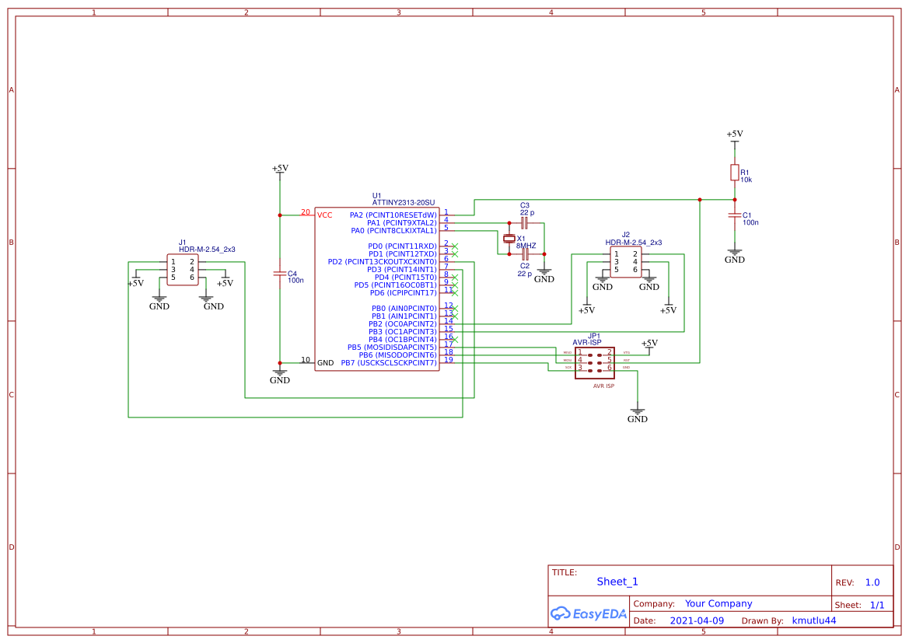Click header connector J1 HDR-M-2.54
Viewport: 909px width, 643px height.
[181, 271]
